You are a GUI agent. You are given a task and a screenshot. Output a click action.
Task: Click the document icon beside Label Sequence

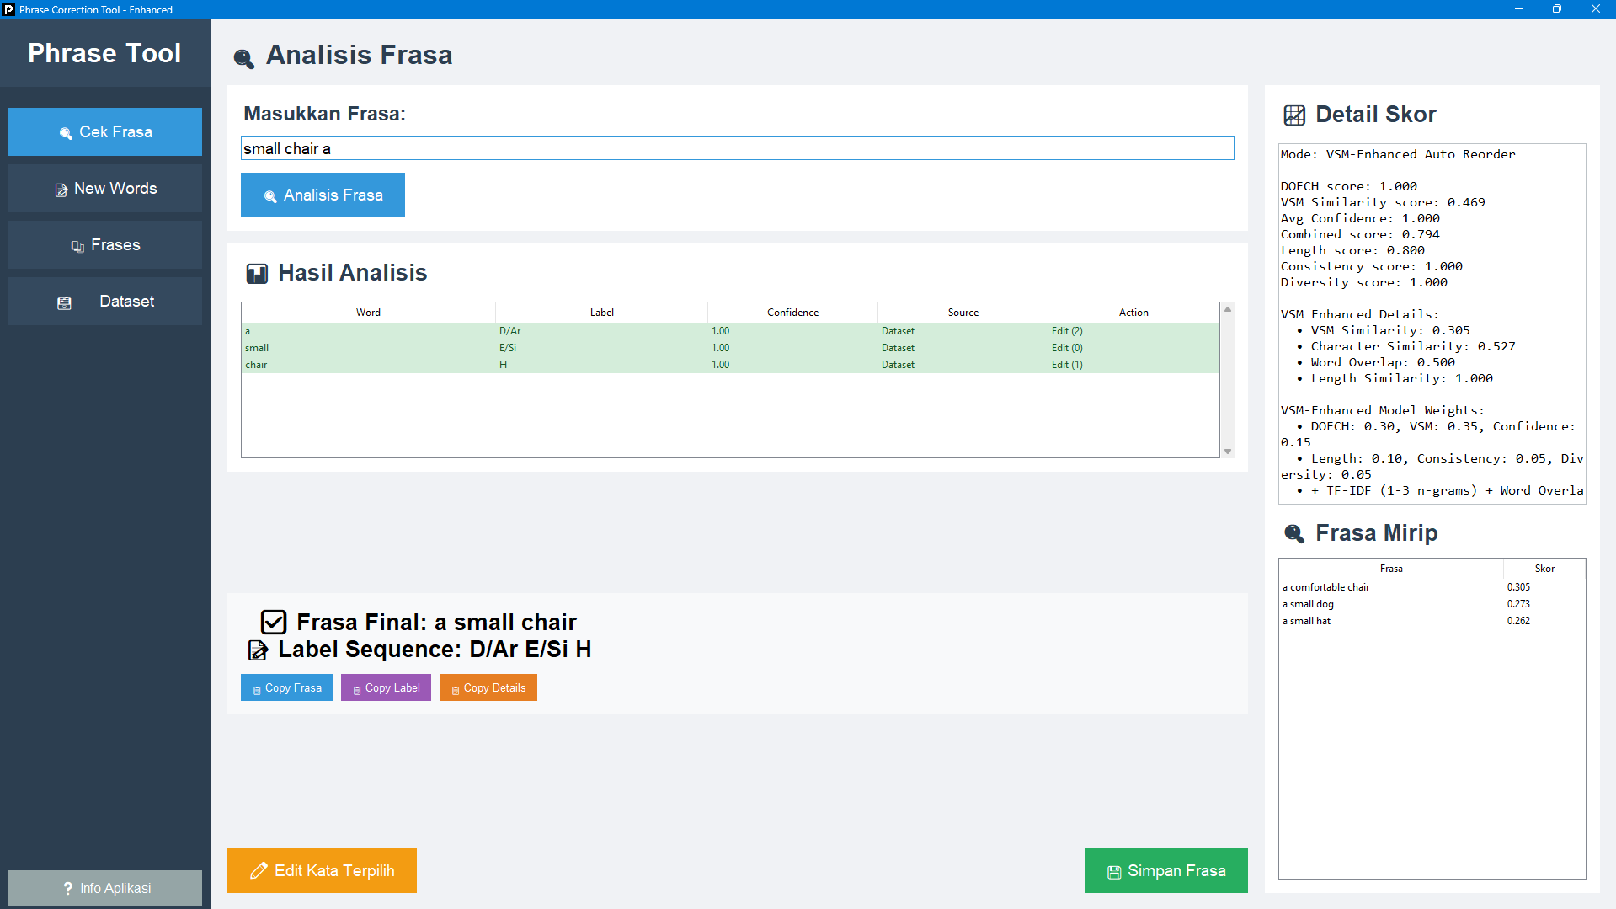(257, 650)
